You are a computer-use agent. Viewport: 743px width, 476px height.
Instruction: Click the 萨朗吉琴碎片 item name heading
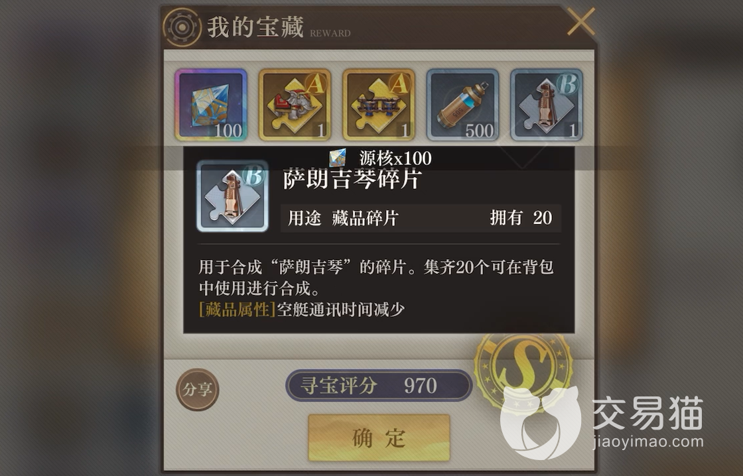coord(352,179)
